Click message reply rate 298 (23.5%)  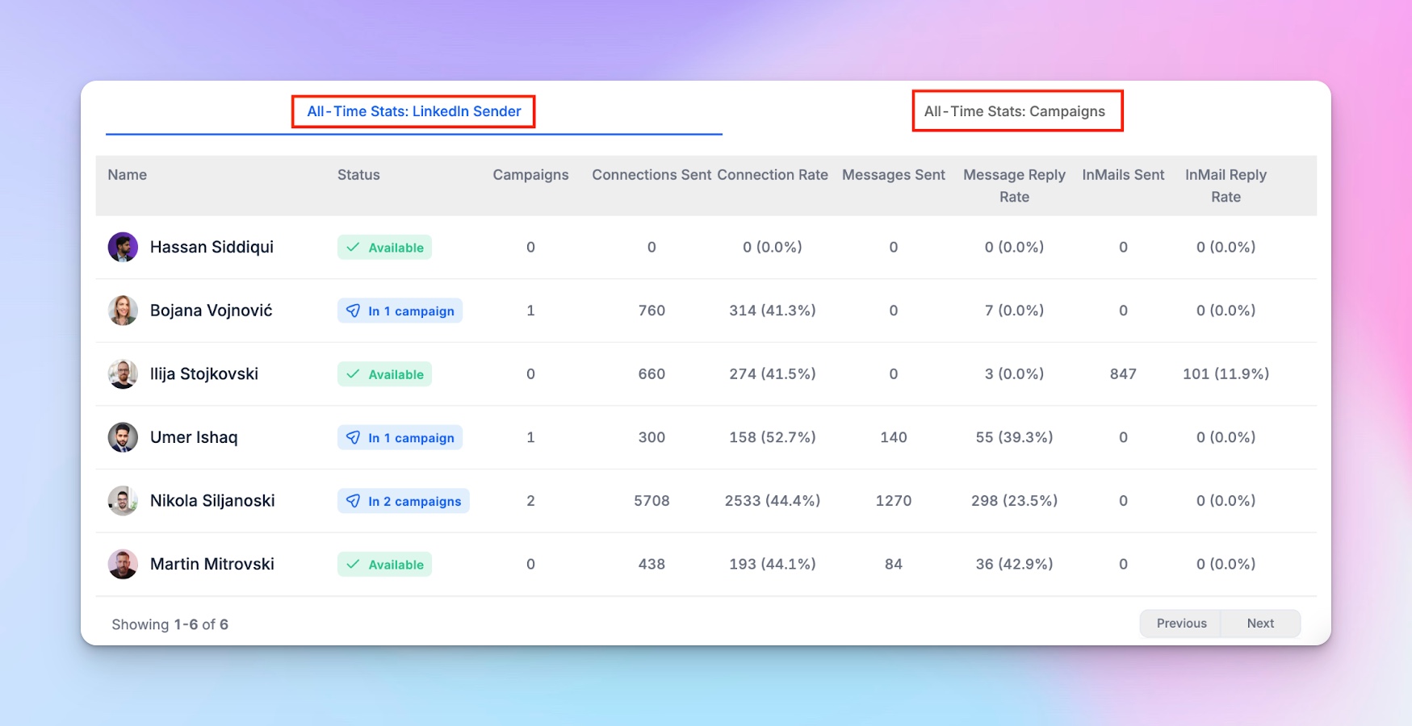point(1014,501)
